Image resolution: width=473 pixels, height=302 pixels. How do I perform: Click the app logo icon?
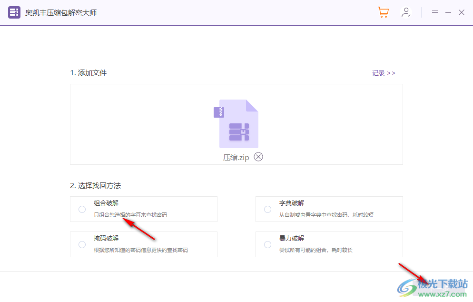14,12
